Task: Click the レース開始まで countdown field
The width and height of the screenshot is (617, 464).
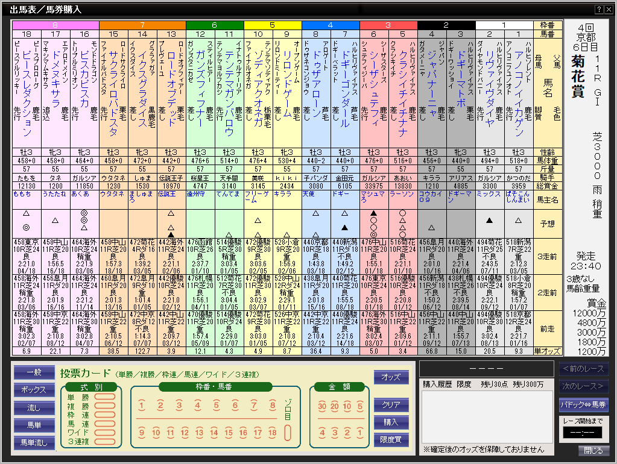Action: coord(583,433)
